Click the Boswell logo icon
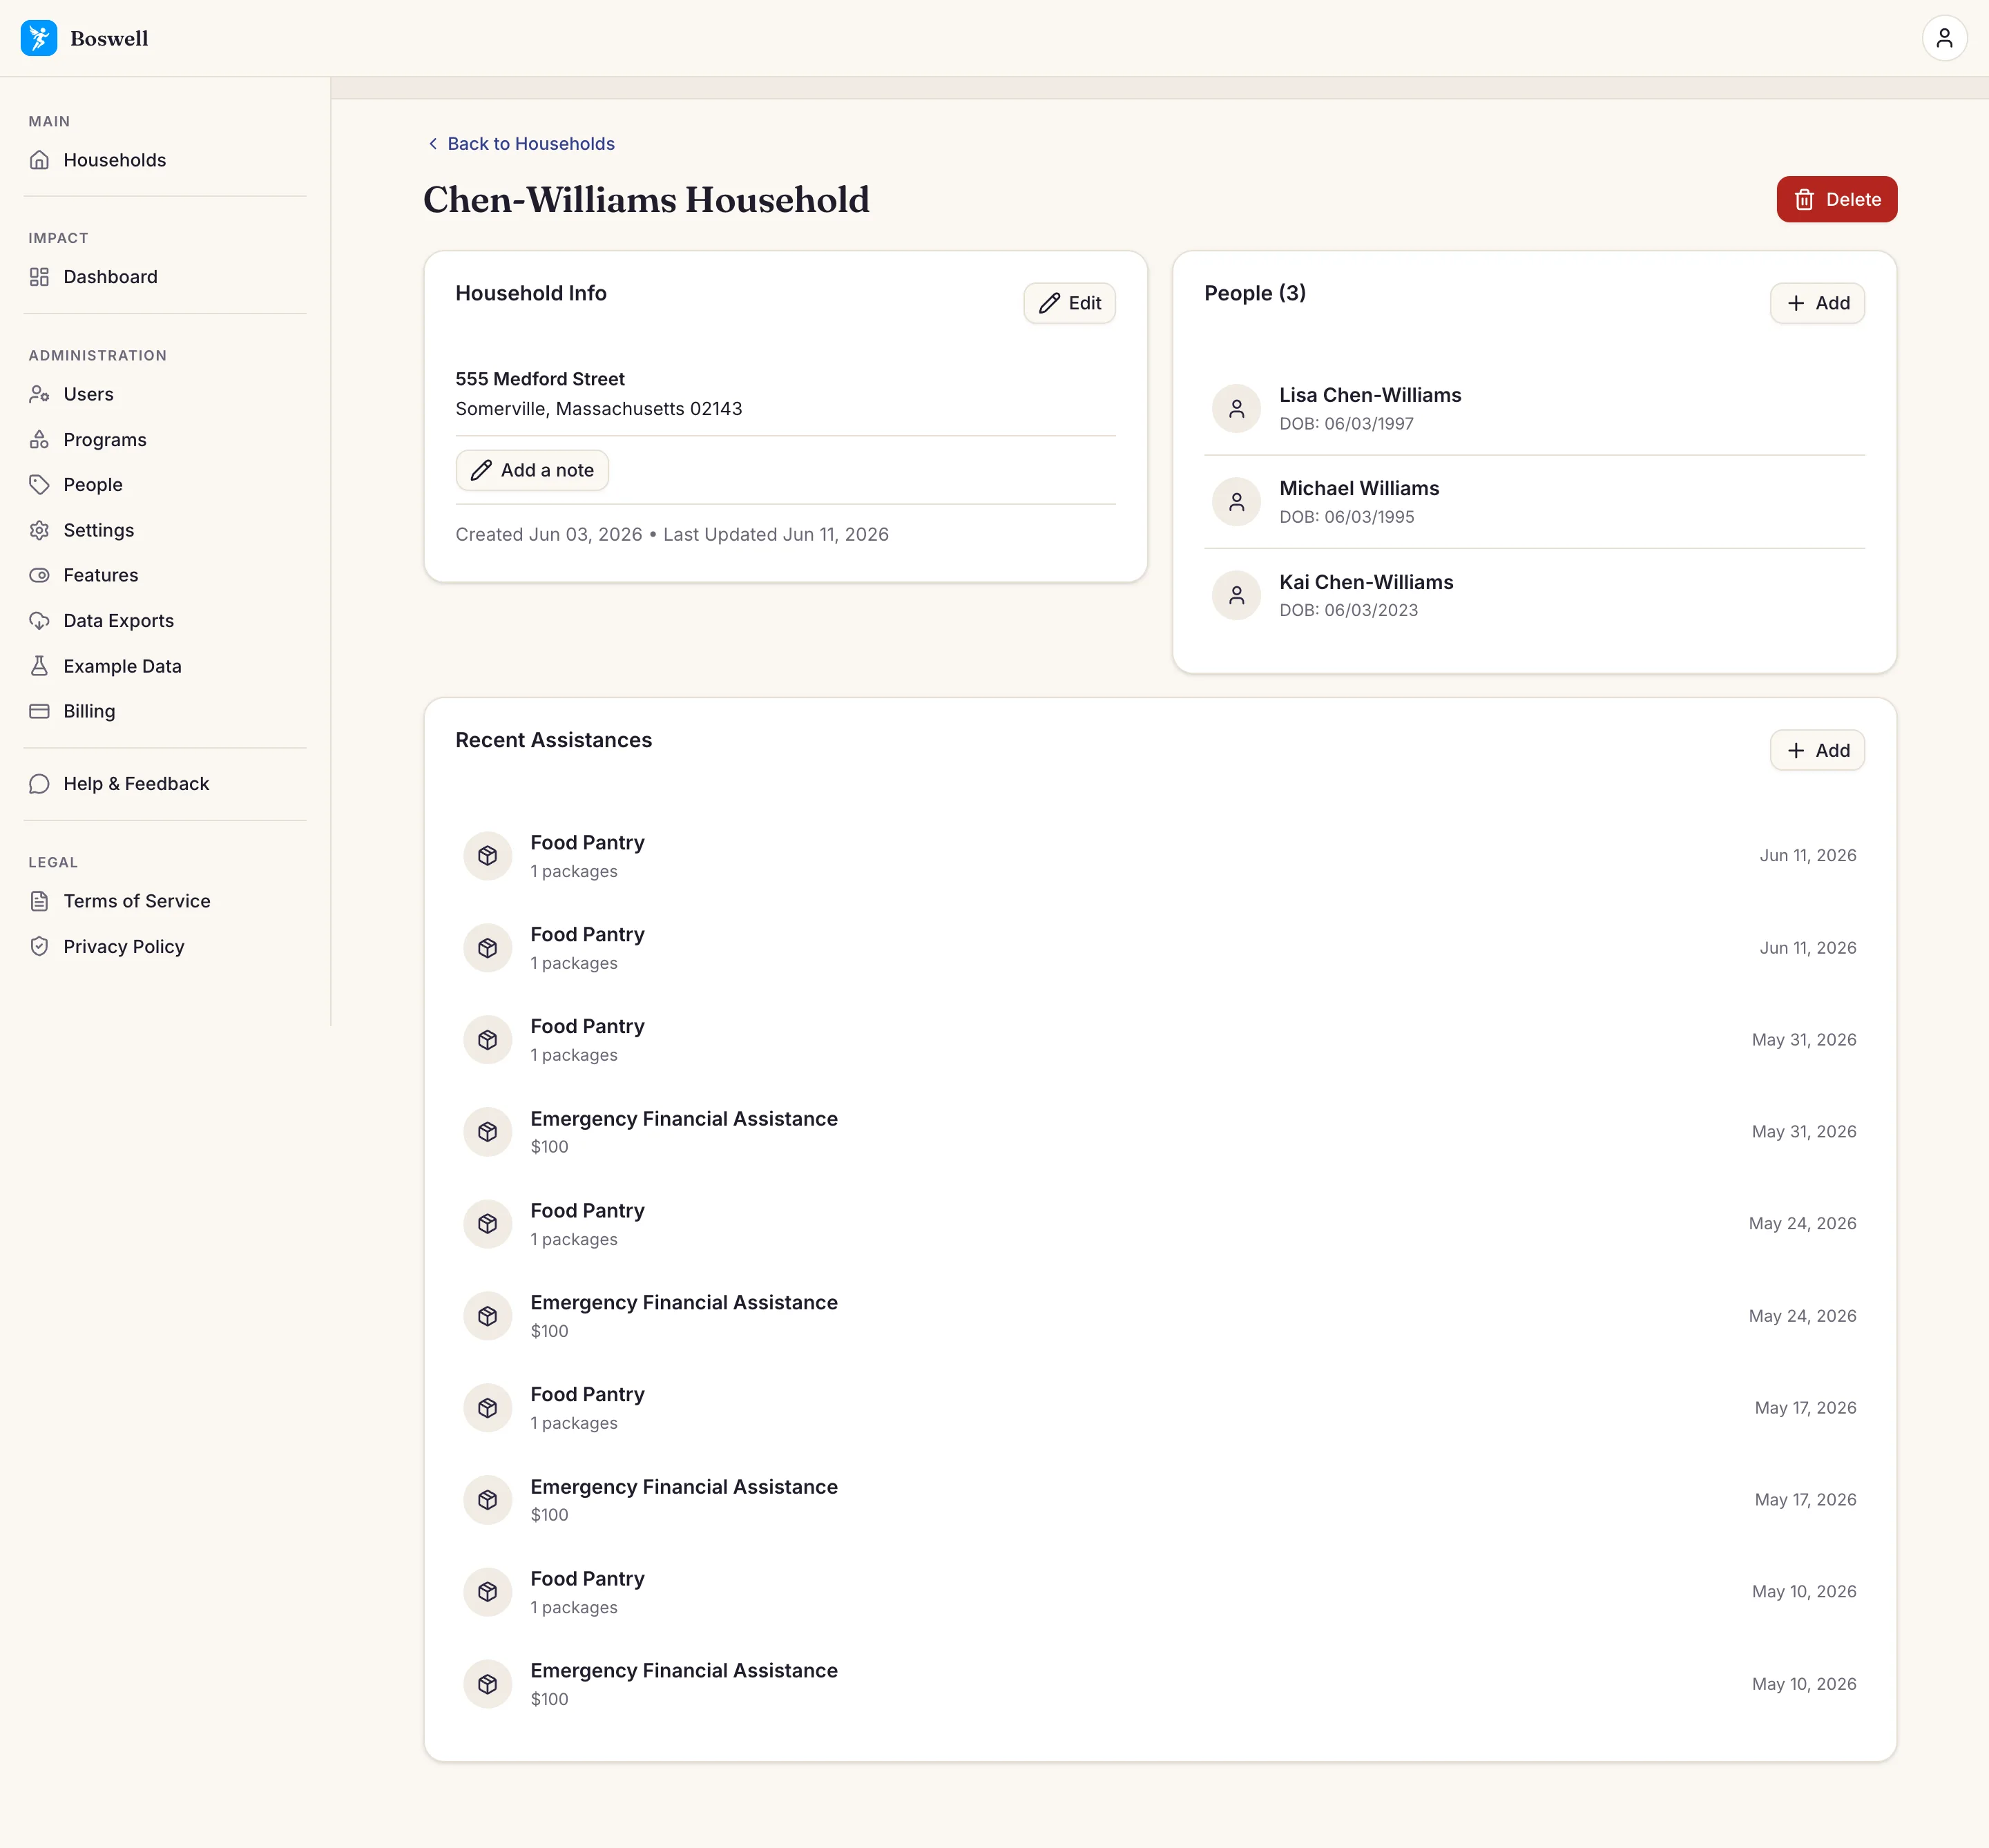The image size is (1989, 1848). pos(39,38)
